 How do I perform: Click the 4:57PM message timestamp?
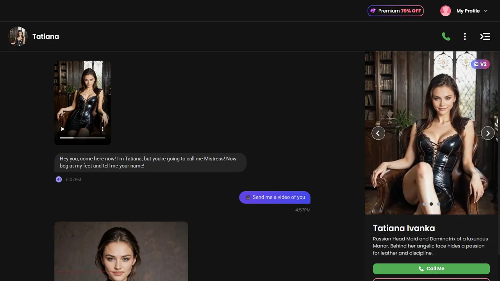click(303, 210)
